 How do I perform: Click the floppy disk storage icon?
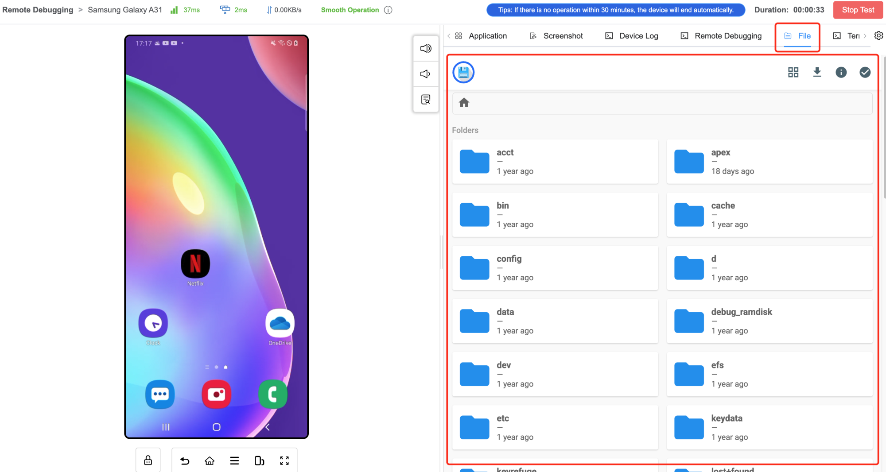[463, 72]
